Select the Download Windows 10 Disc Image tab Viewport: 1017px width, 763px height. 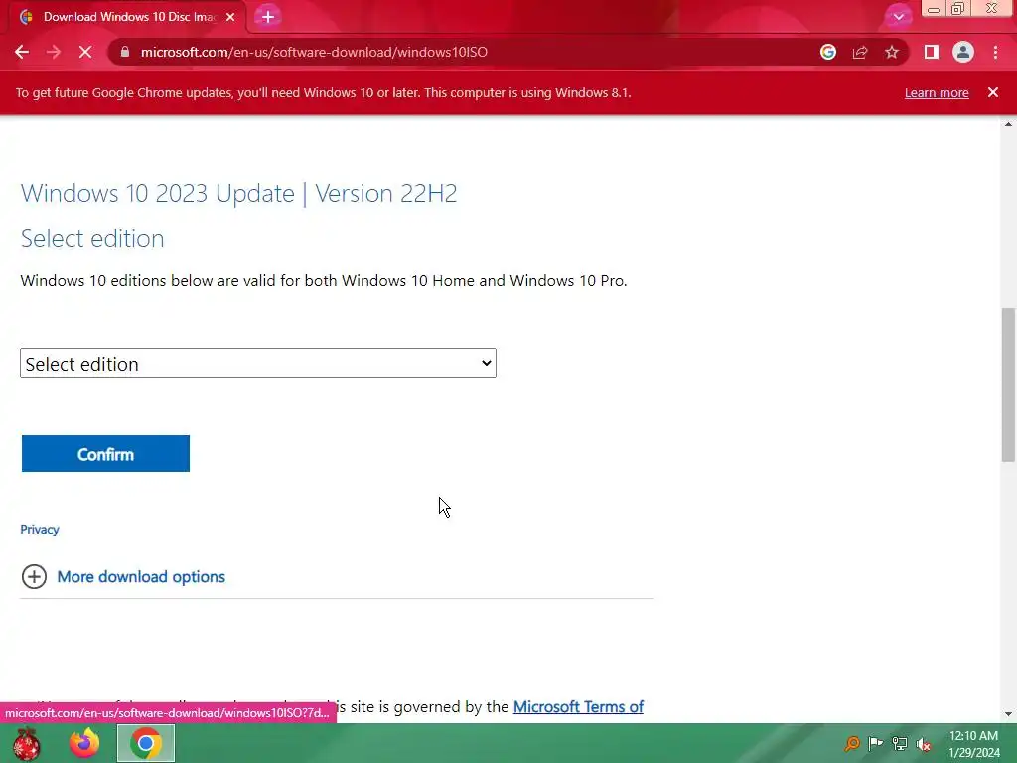click(129, 17)
